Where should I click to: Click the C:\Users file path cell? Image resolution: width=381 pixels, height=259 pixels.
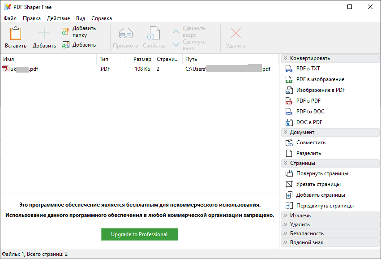pyautogui.click(x=228, y=69)
